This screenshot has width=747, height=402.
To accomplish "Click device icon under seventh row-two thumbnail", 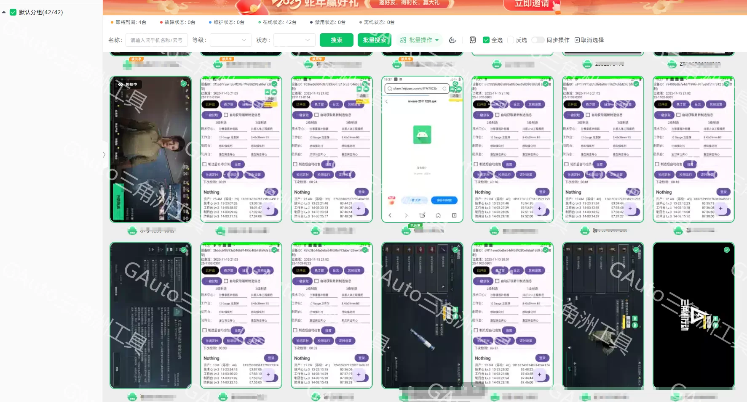I will point(678,230).
